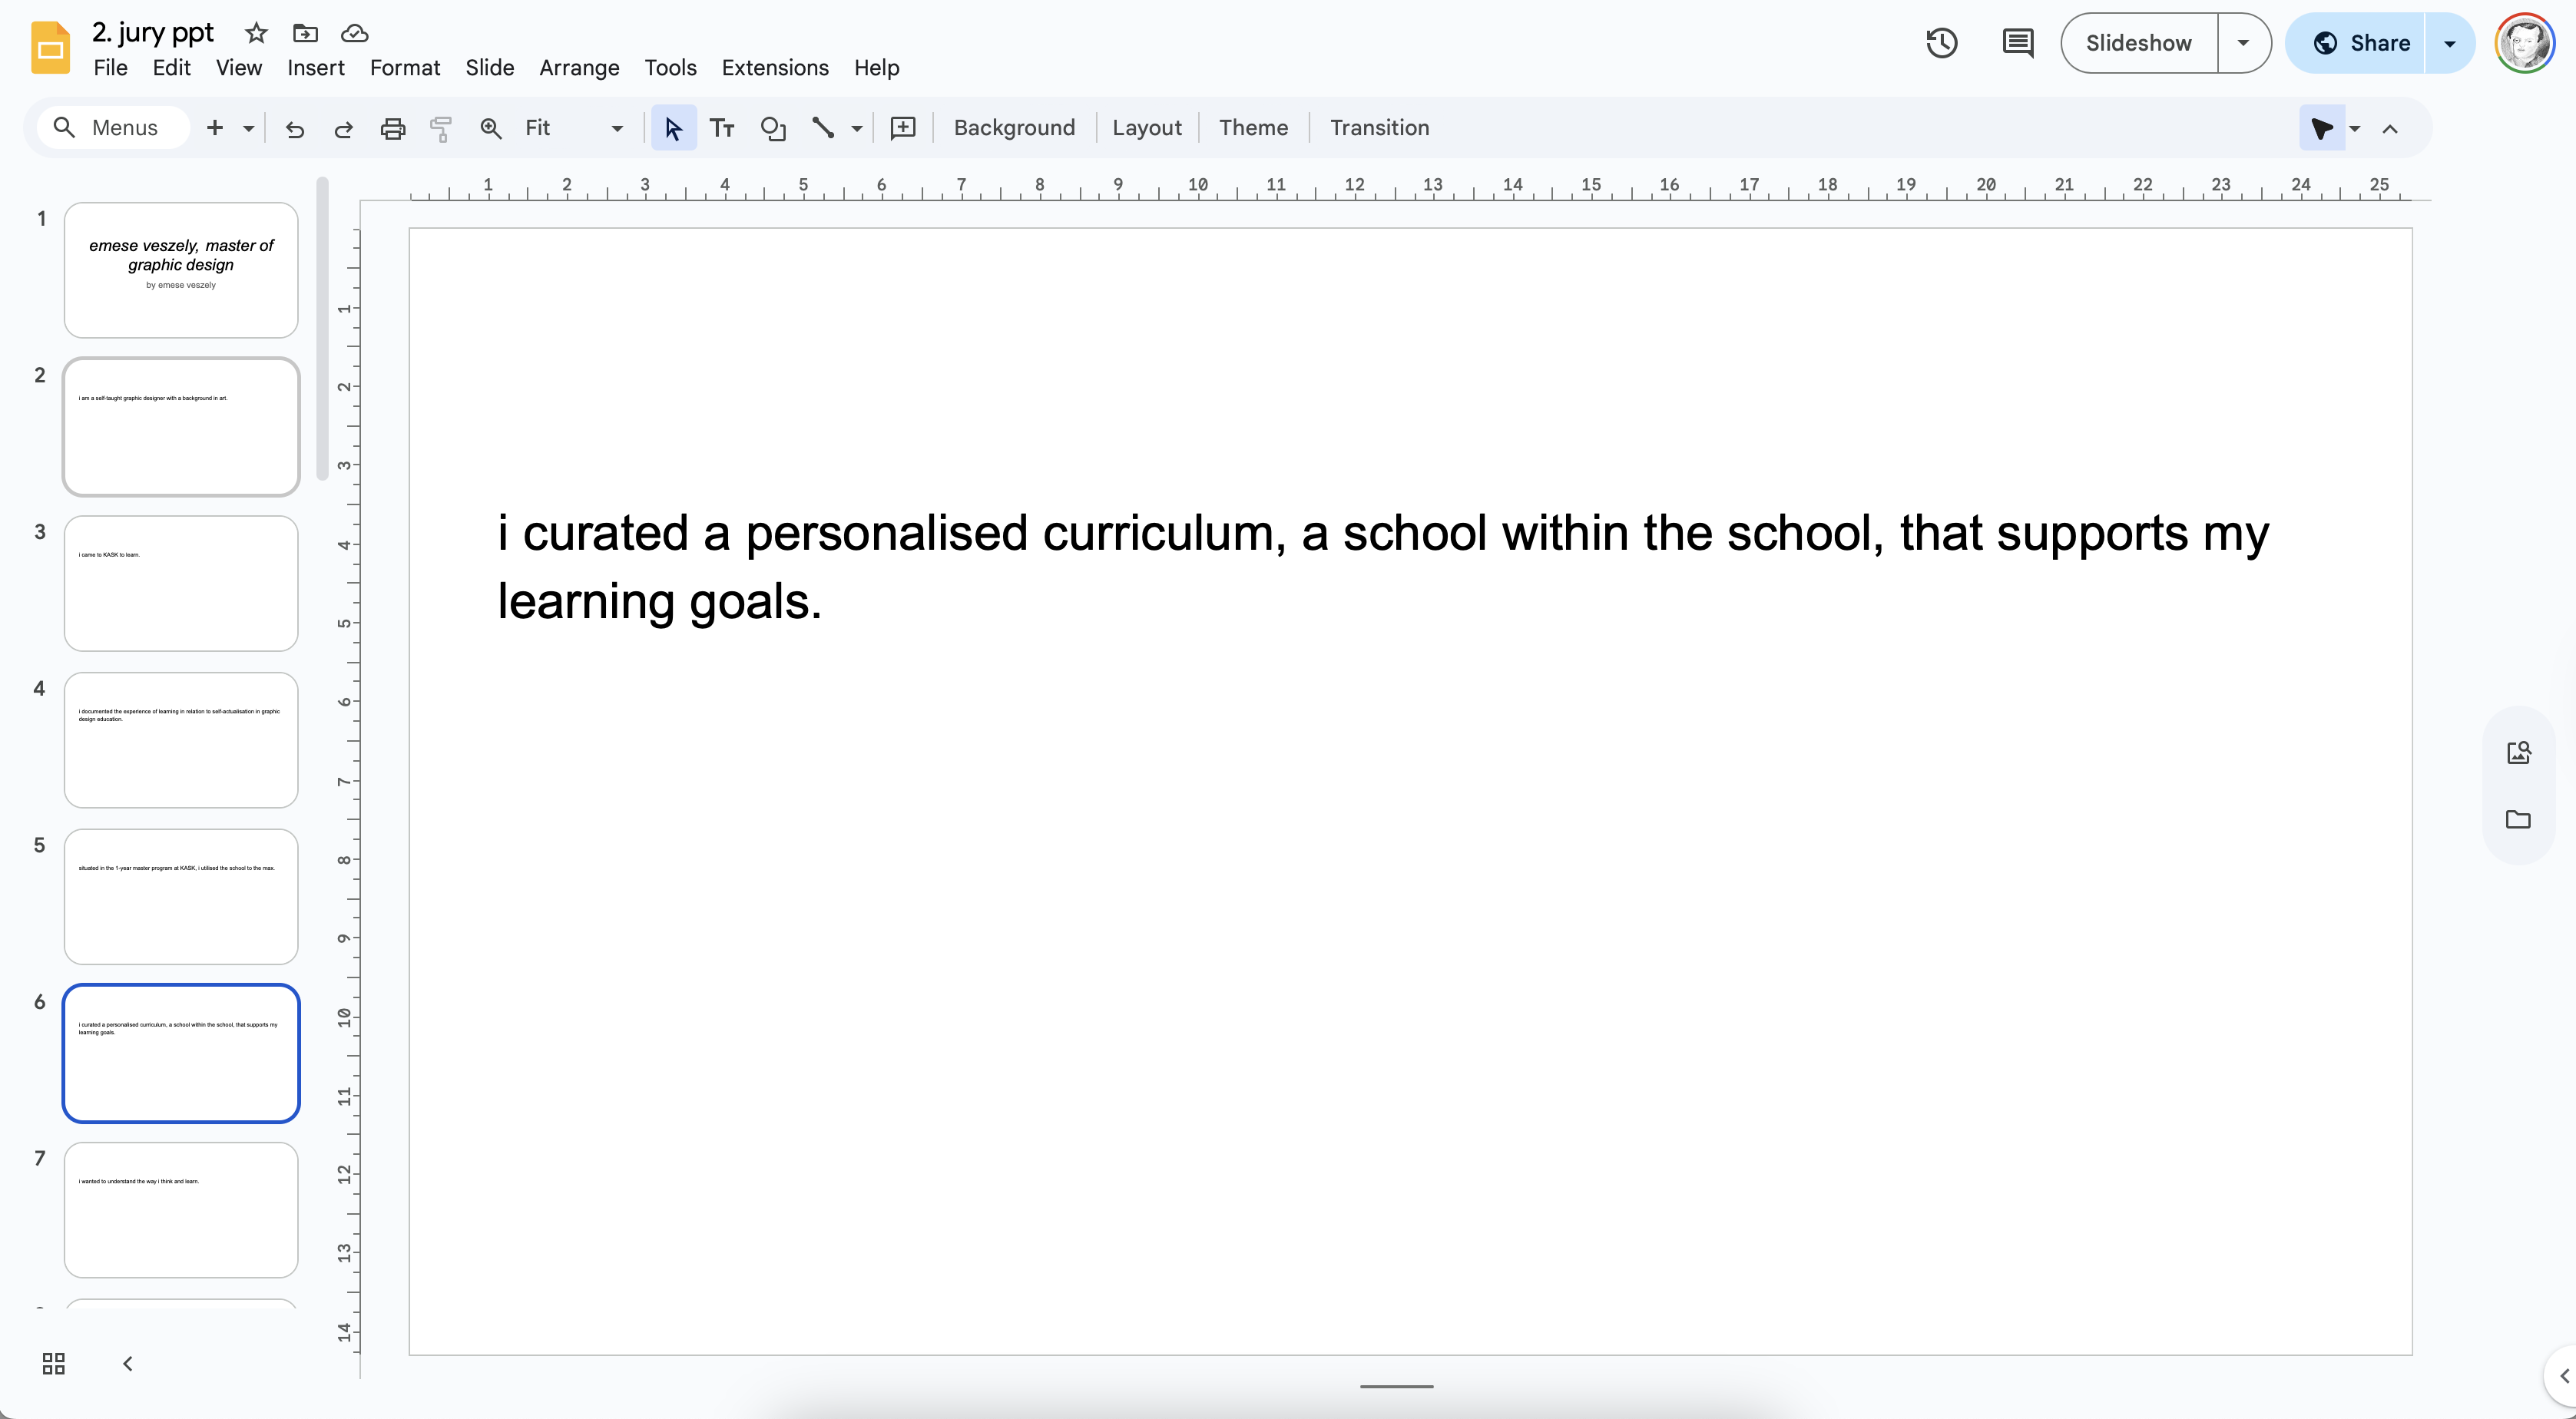
Task: Click the Paint format icon
Action: (x=441, y=128)
